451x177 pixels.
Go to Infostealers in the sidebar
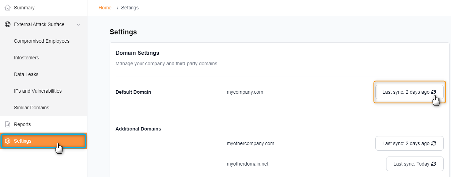click(26, 58)
